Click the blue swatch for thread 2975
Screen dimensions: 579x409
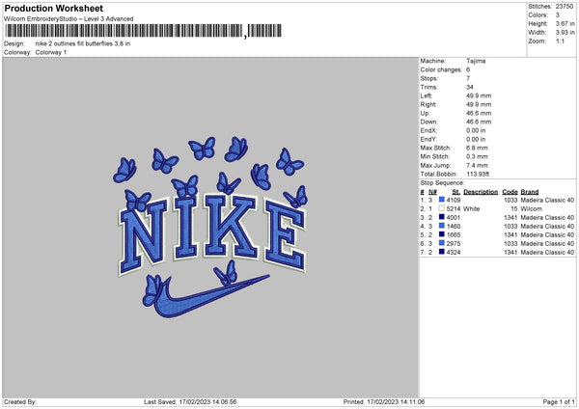441,243
